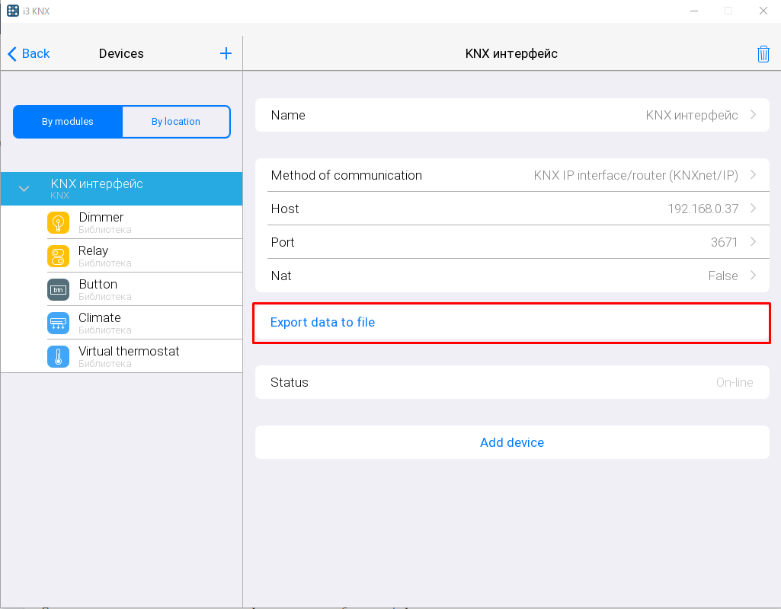Viewport: 781px width, 609px height.
Task: Click the Dimmer light bulb icon
Action: pos(58,223)
